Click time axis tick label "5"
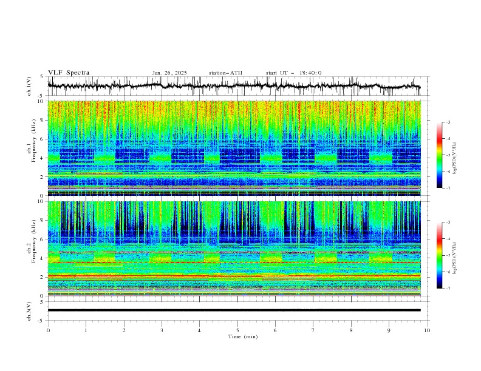481x371 pixels. (x=237, y=330)
